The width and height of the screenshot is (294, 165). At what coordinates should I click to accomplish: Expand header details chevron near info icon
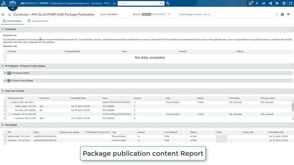(x=276, y=14)
